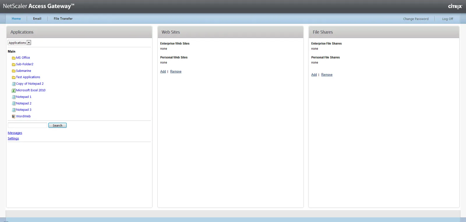Add a personal web site
This screenshot has width=466, height=222.
click(x=163, y=71)
